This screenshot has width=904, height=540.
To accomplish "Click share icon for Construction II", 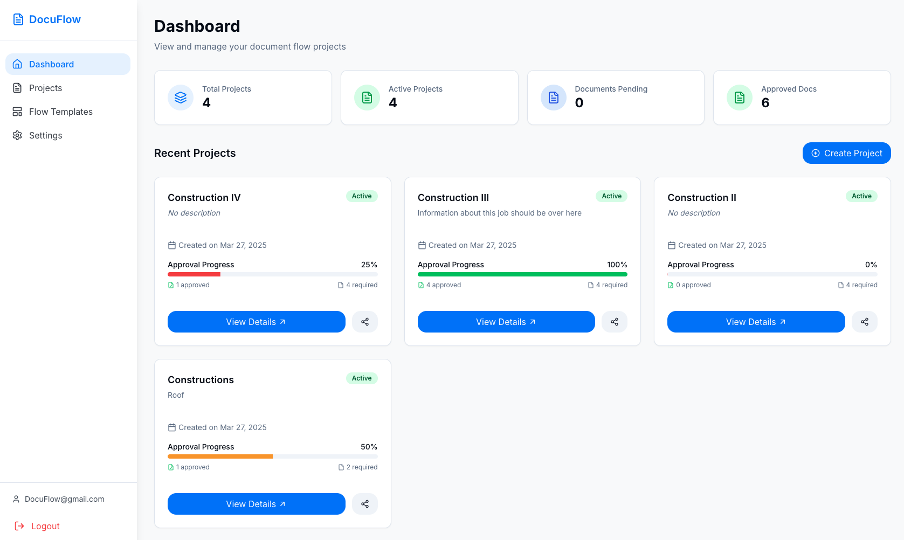I will [x=865, y=322].
